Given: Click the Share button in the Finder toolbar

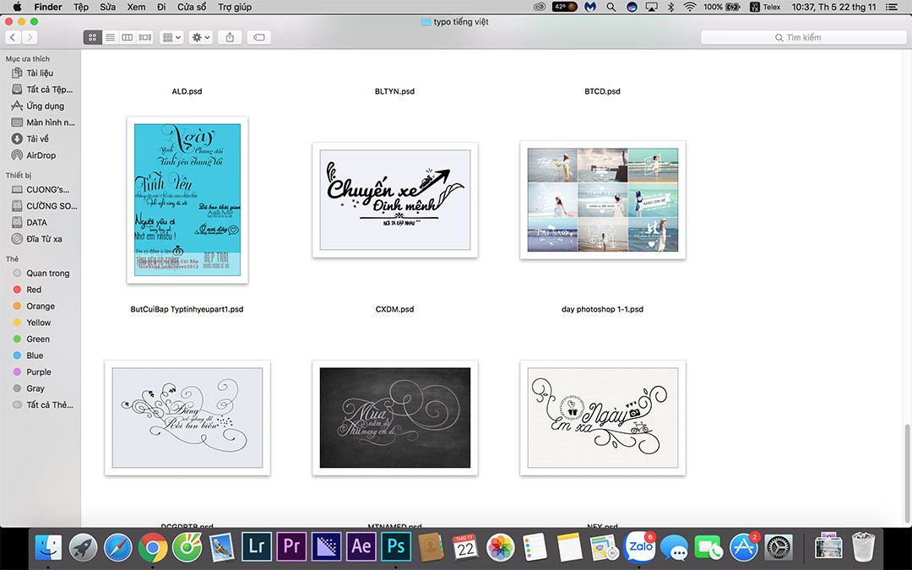Looking at the screenshot, I should point(230,37).
